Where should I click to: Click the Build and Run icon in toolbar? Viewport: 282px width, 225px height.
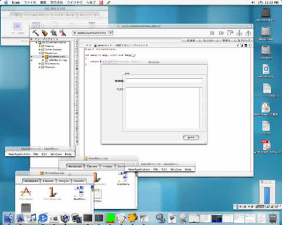pos(53,33)
